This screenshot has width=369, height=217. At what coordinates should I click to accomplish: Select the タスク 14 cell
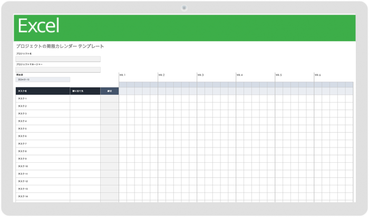[43, 196]
